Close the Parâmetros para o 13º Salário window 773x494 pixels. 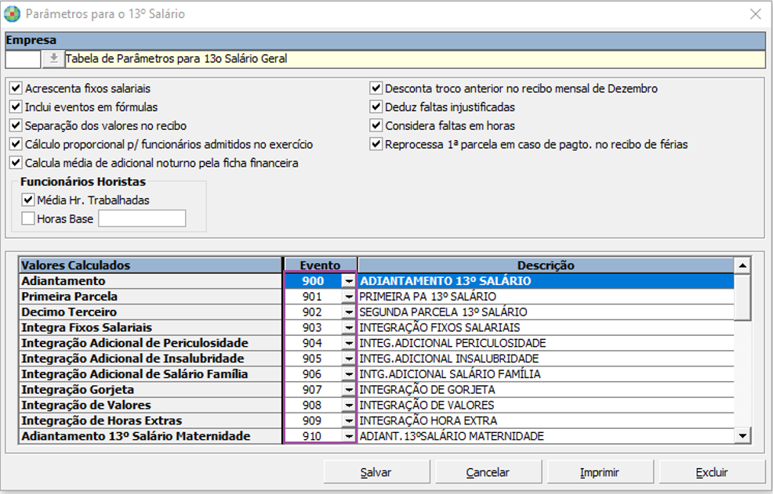755,14
